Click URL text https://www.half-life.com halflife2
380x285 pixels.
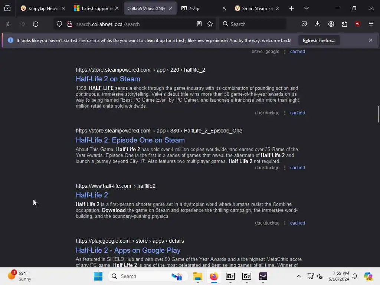coord(115,186)
